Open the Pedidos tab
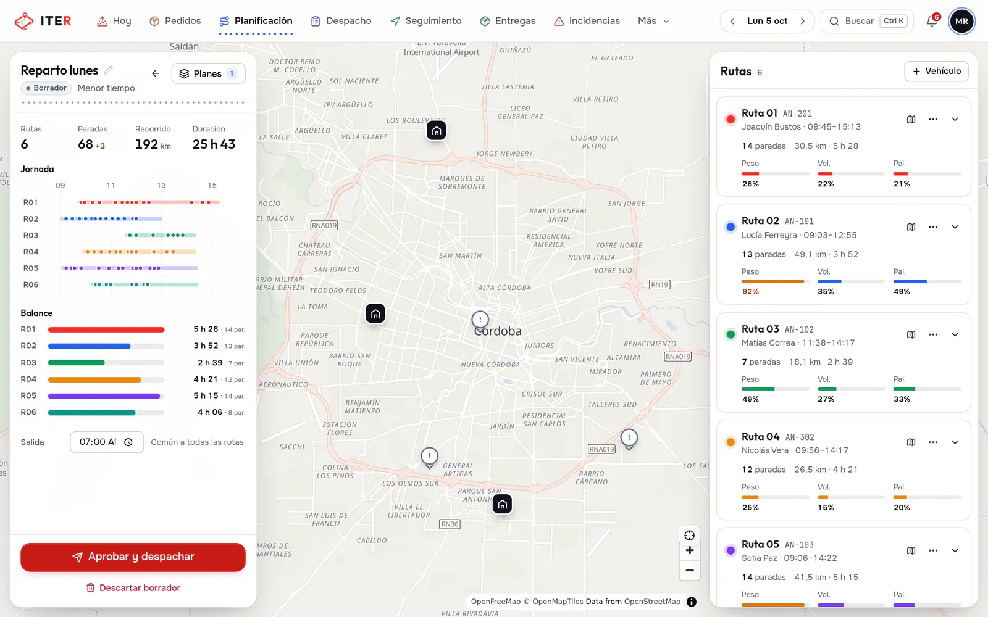This screenshot has height=617, width=988. (x=175, y=21)
